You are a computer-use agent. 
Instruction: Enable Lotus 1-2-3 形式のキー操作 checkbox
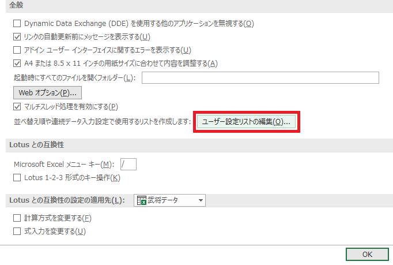[x=17, y=178]
